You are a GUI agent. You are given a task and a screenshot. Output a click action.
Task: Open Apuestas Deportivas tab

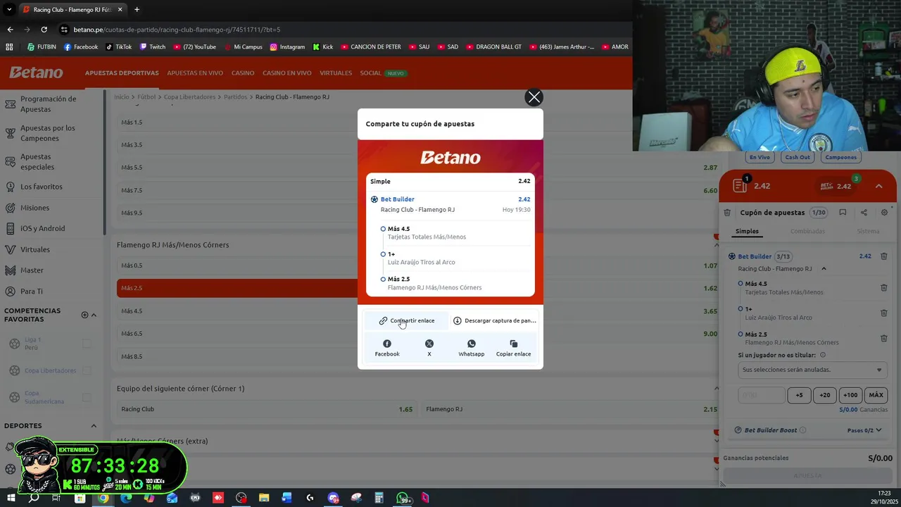click(x=122, y=73)
